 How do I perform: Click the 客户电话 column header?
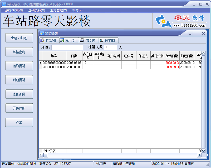pos(114,56)
